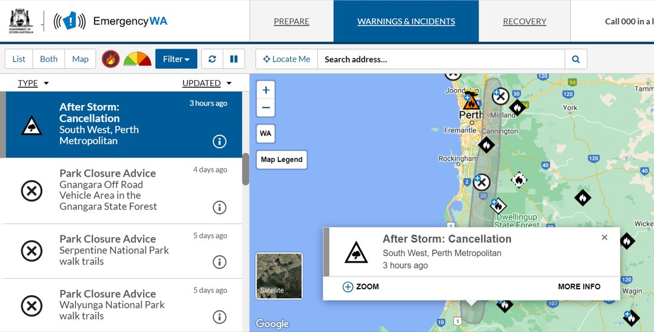Open info for Walyunga National Park closure
The image size is (654, 332).
[219, 317]
